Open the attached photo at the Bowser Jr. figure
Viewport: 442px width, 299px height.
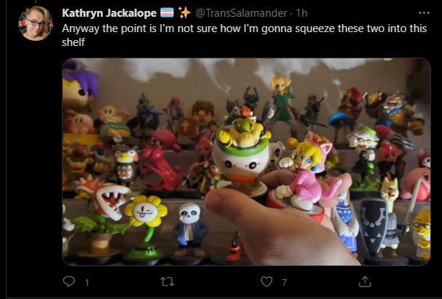(242, 149)
